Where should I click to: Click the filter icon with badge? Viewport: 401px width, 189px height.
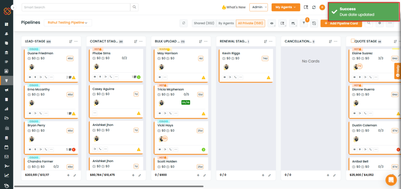[x=303, y=23]
